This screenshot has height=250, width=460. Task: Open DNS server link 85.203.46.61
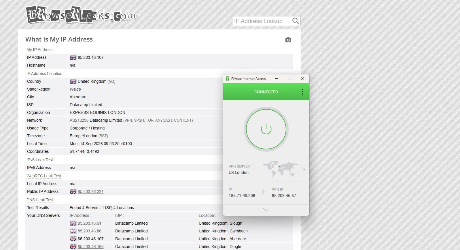point(89,223)
